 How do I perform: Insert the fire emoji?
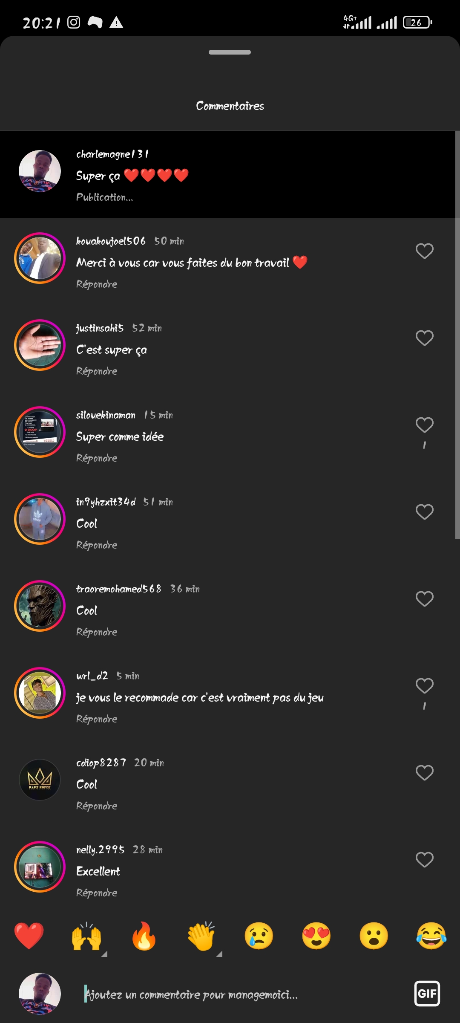[144, 936]
